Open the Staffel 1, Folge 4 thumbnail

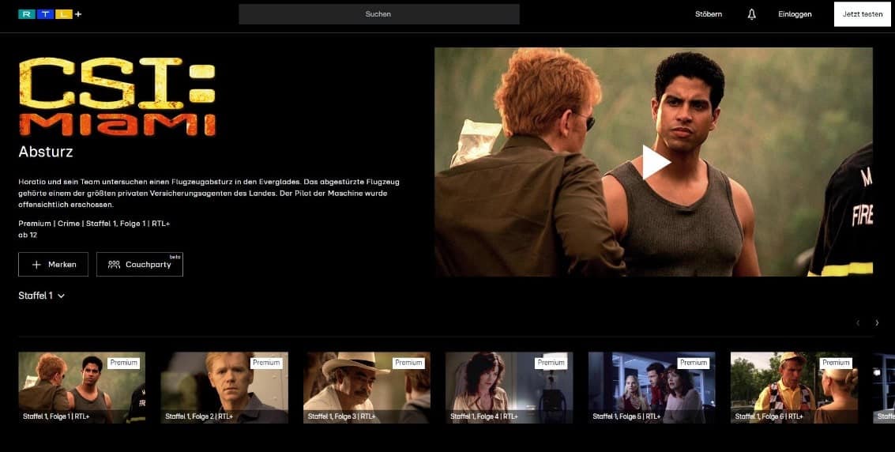coord(510,387)
